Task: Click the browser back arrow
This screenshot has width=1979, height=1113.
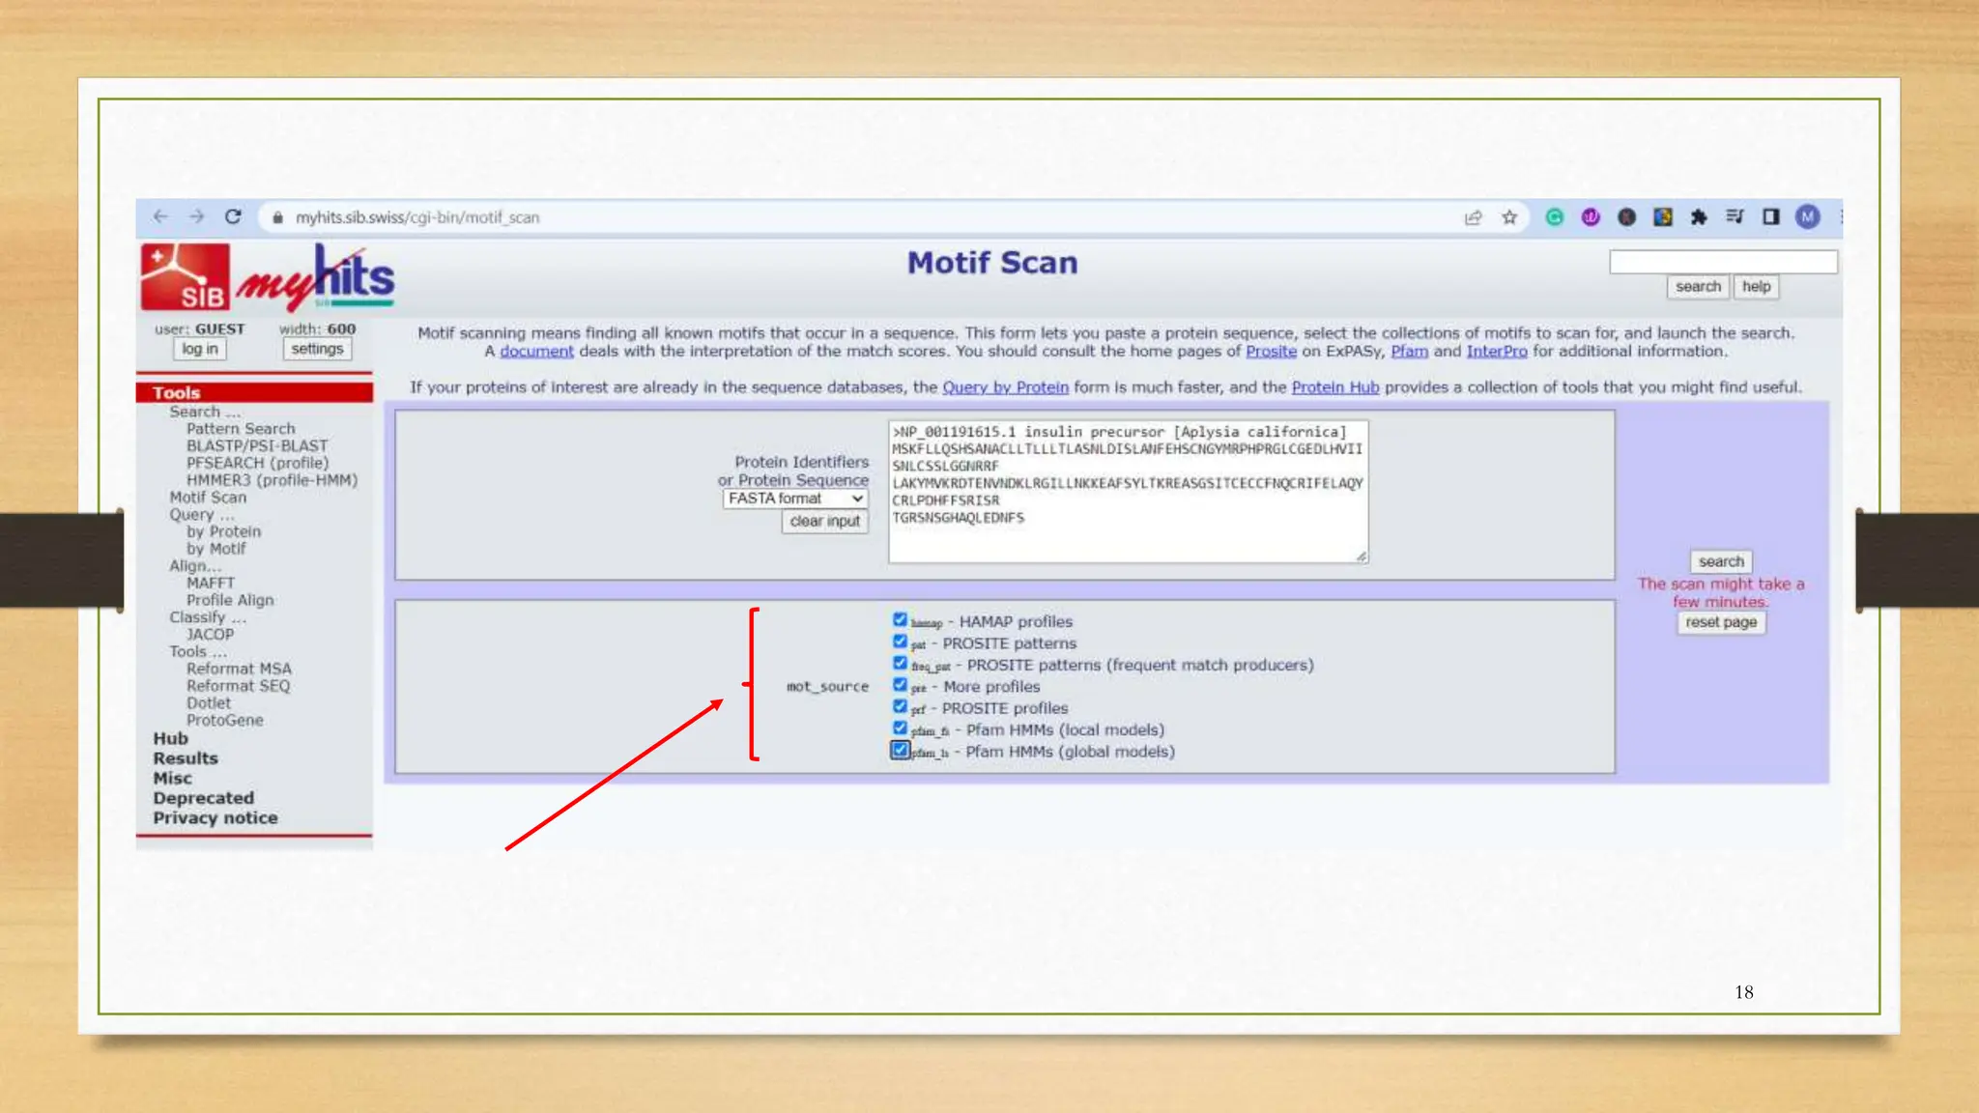Action: tap(160, 216)
